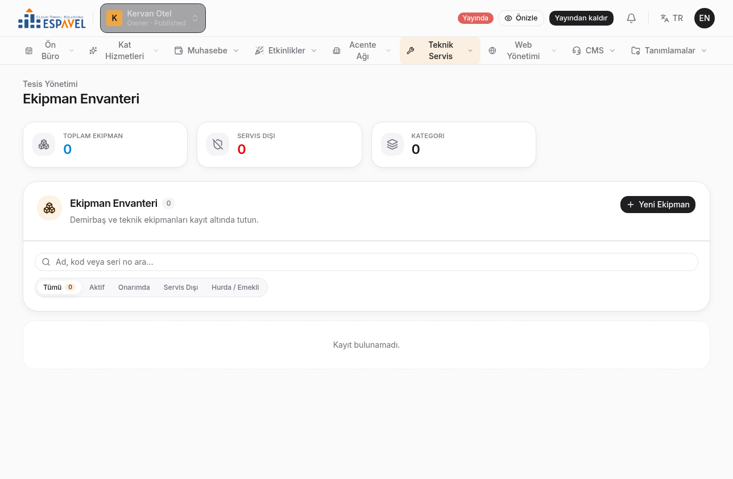This screenshot has height=479, width=733.
Task: Open the Web Yönetimi menu
Action: click(523, 51)
